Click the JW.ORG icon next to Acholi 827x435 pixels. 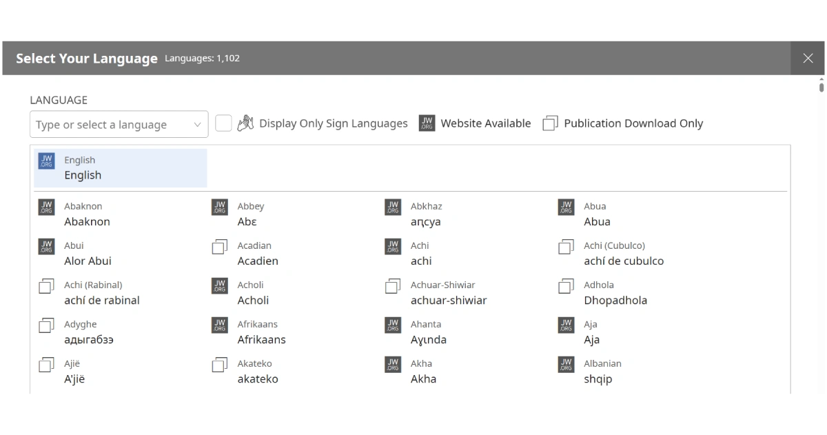(x=220, y=286)
